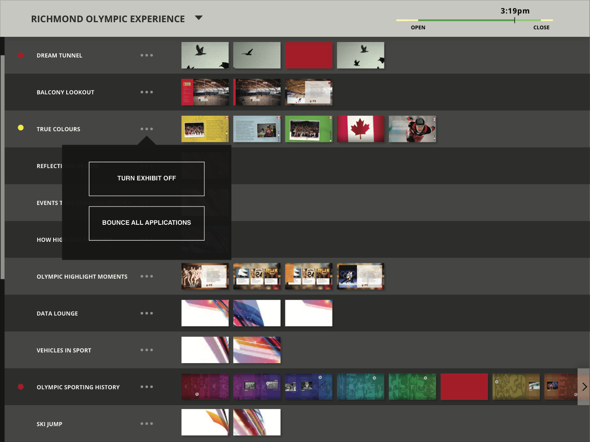Expand the Richmond Olympic Experience dropdown arrow

coord(199,18)
